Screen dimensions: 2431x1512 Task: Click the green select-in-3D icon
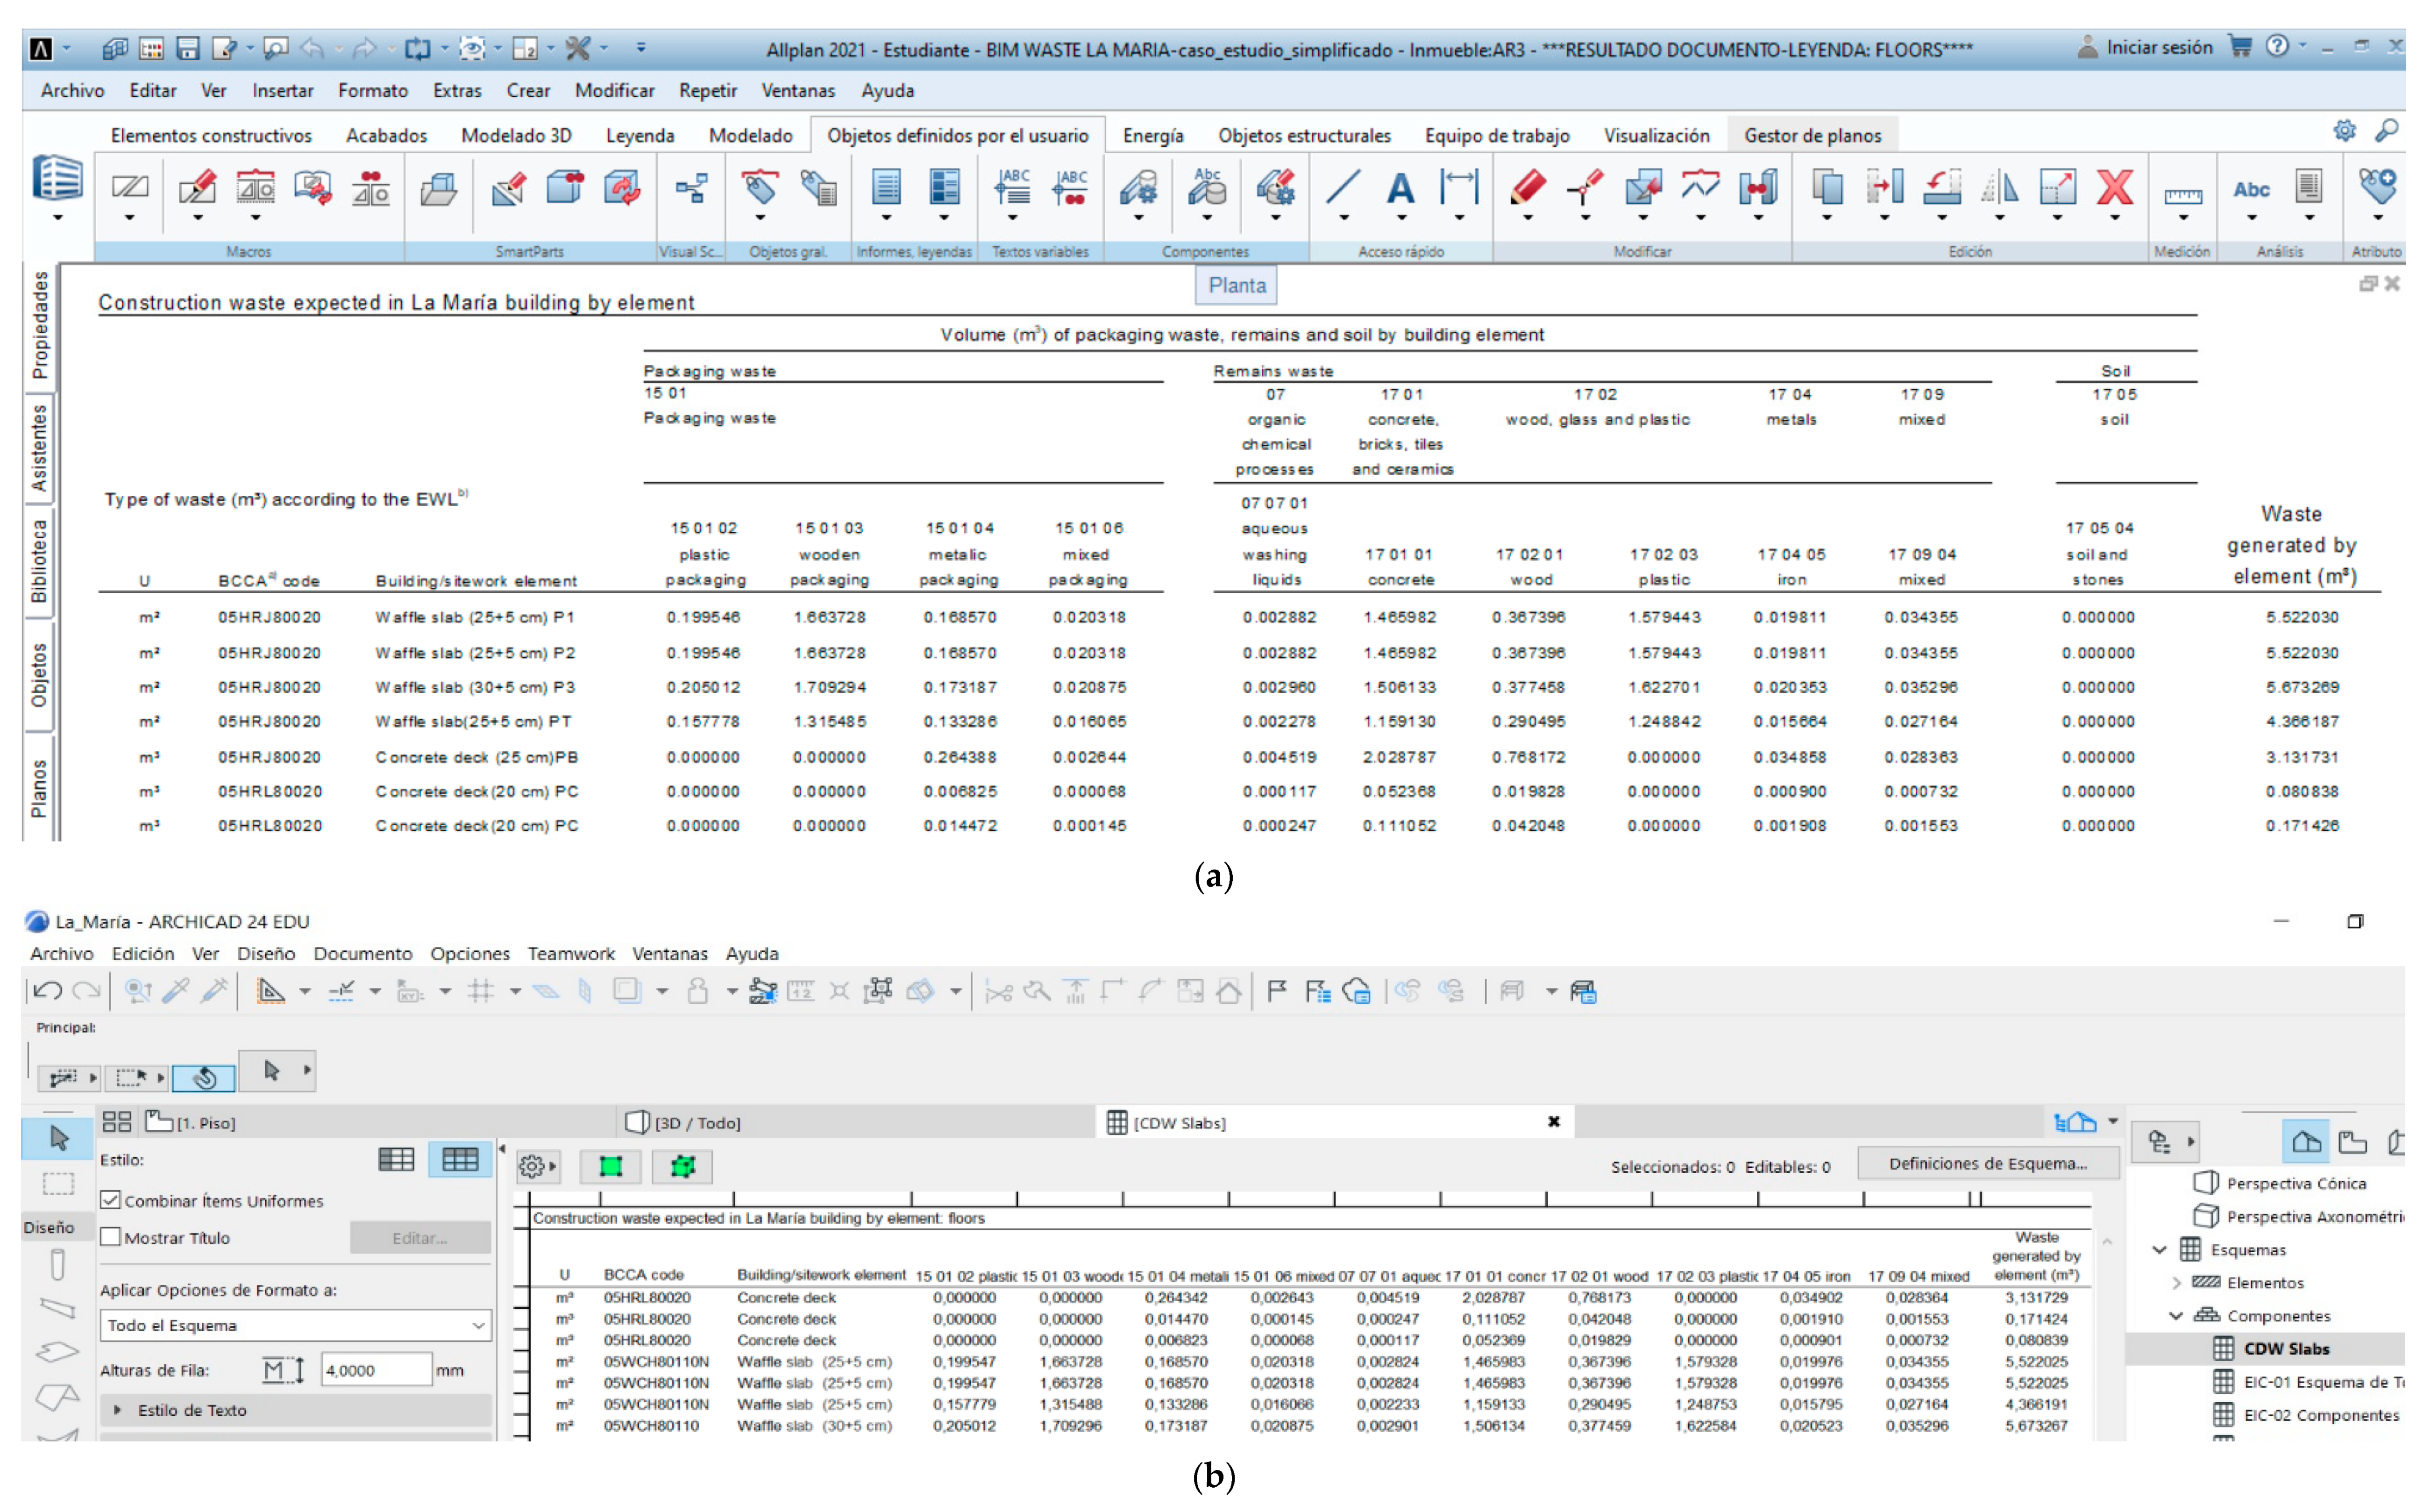coord(682,1166)
